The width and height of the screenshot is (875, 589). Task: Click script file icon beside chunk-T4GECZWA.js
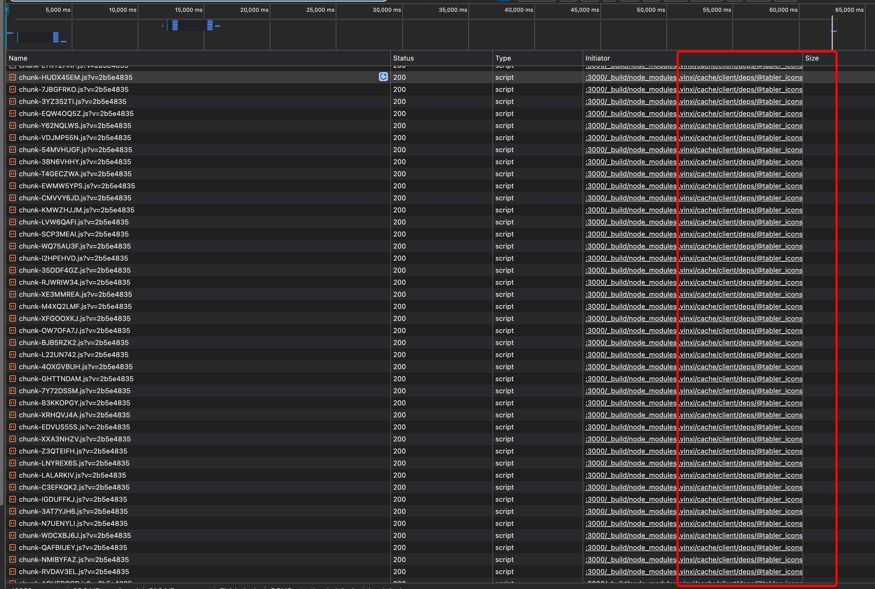12,174
